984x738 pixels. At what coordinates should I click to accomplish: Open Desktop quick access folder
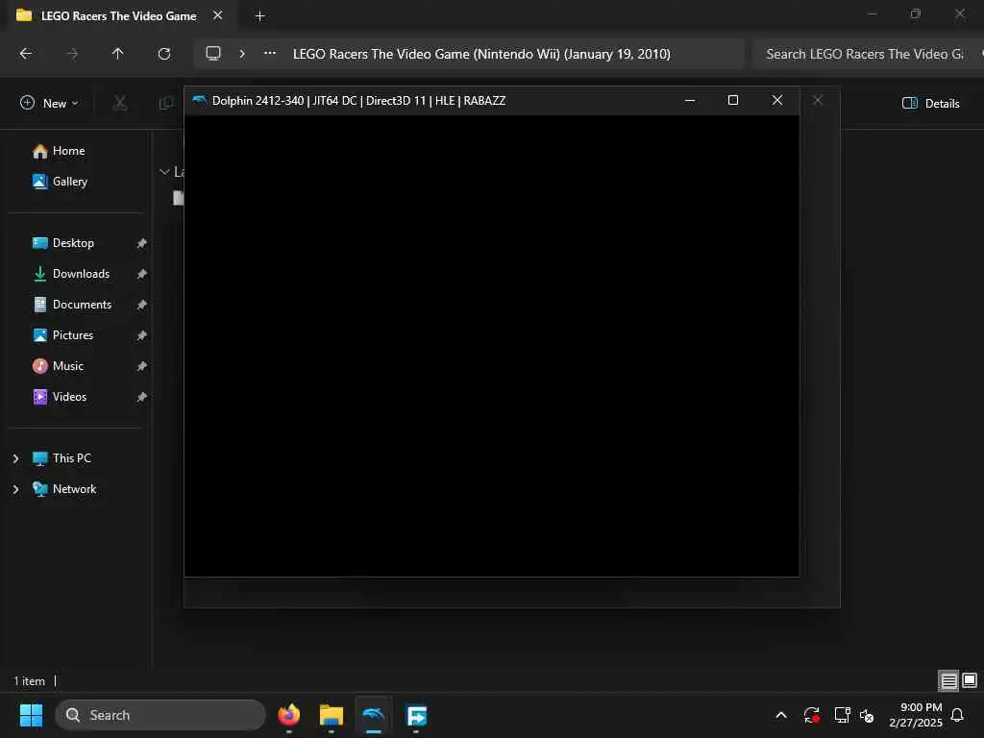click(62, 243)
